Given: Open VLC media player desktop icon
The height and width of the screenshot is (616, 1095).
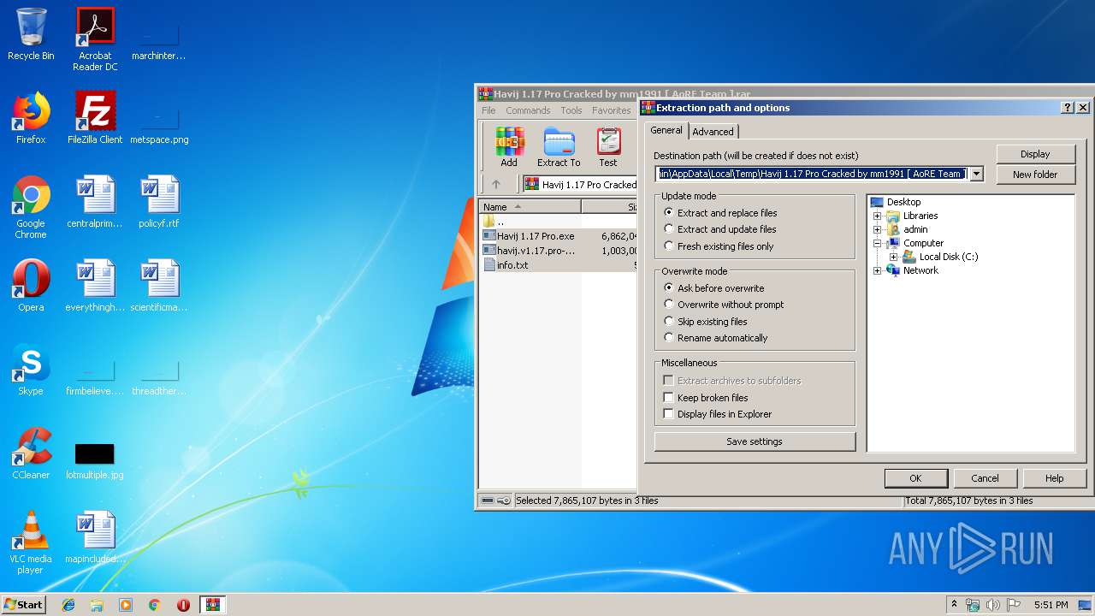Looking at the screenshot, I should point(31,542).
